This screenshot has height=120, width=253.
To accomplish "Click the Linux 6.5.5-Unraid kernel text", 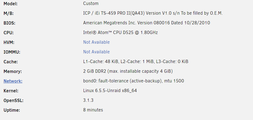I will (110, 90).
